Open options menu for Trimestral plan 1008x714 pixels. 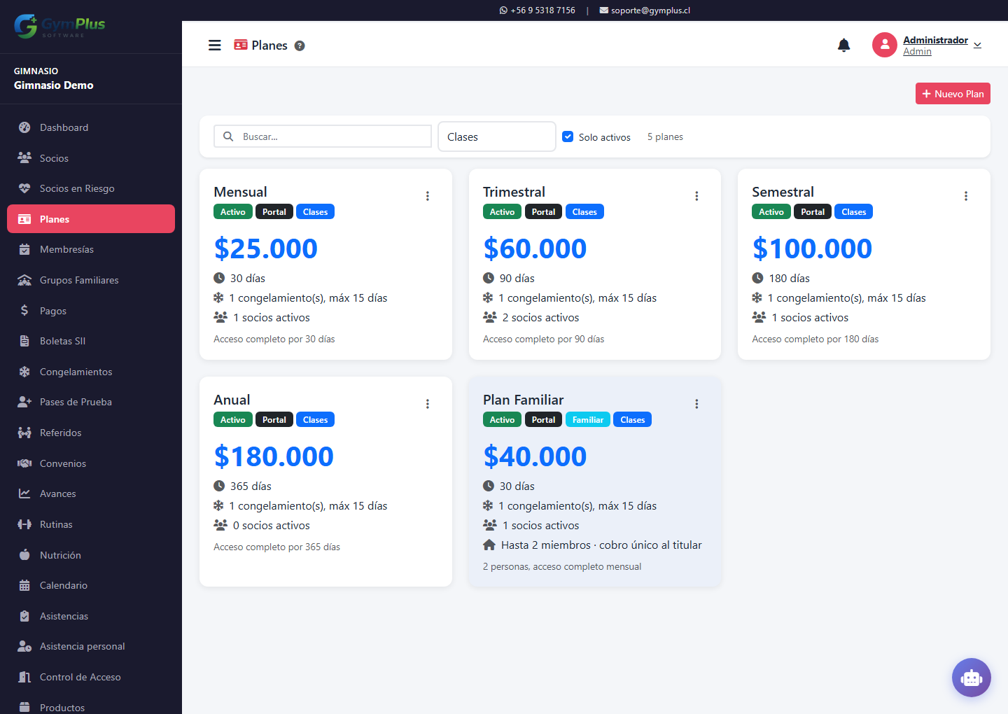(696, 196)
